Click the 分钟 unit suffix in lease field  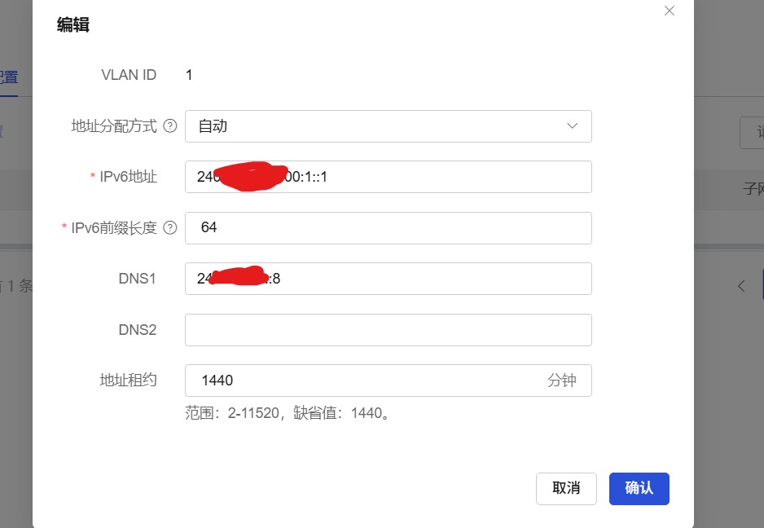click(x=561, y=381)
